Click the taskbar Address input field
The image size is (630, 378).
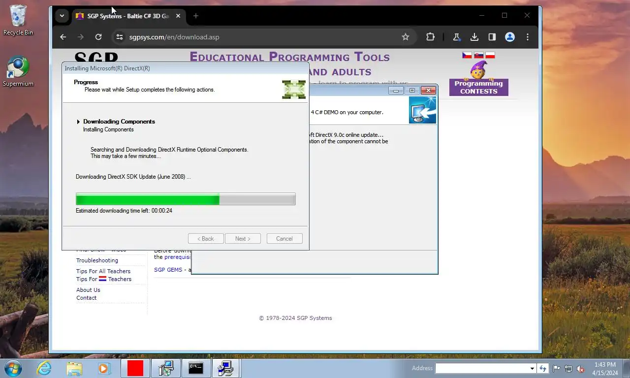pos(482,368)
